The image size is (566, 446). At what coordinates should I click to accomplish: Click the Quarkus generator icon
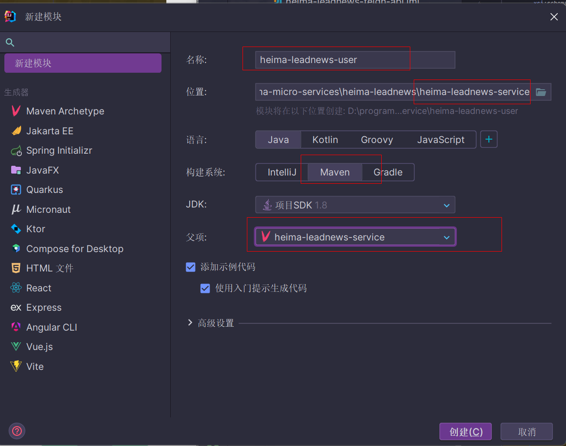[x=16, y=190]
